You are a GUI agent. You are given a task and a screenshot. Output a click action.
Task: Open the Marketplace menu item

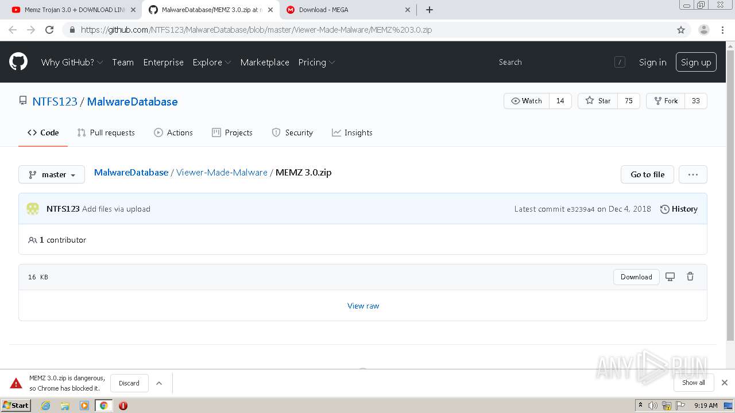[x=265, y=62]
